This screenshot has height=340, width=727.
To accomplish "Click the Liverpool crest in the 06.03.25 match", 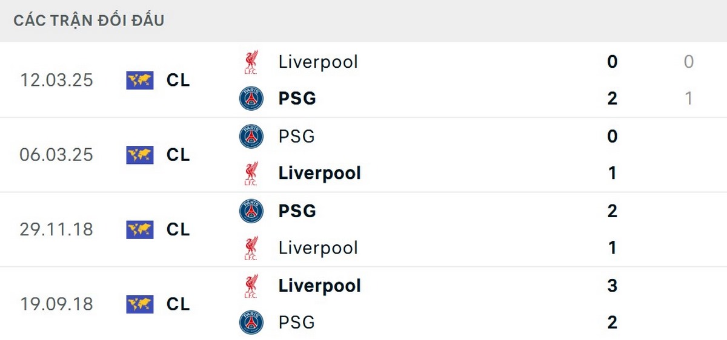I will tap(251, 174).
